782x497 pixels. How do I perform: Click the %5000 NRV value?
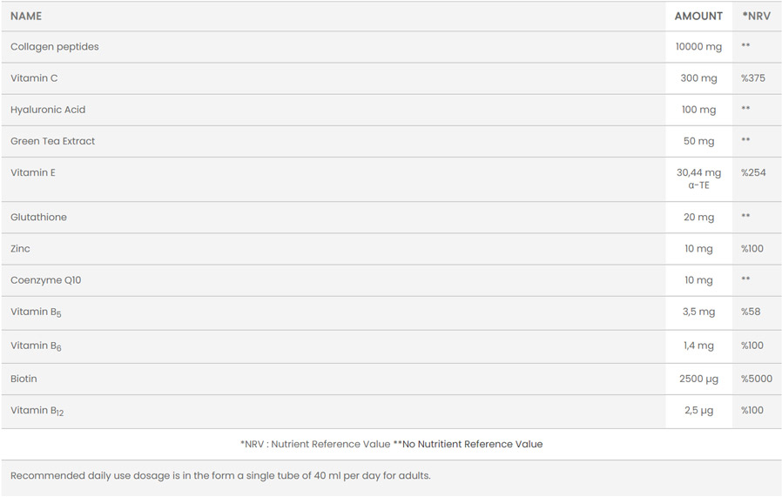pos(757,379)
